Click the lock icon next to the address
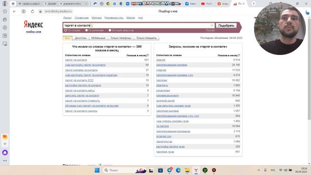 click(40, 11)
